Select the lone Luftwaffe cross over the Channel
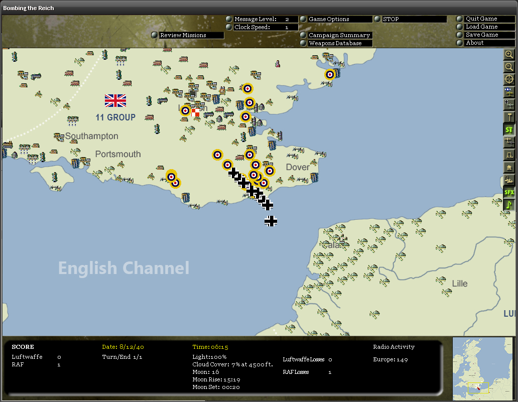The height and width of the screenshot is (402, 518). (x=271, y=221)
